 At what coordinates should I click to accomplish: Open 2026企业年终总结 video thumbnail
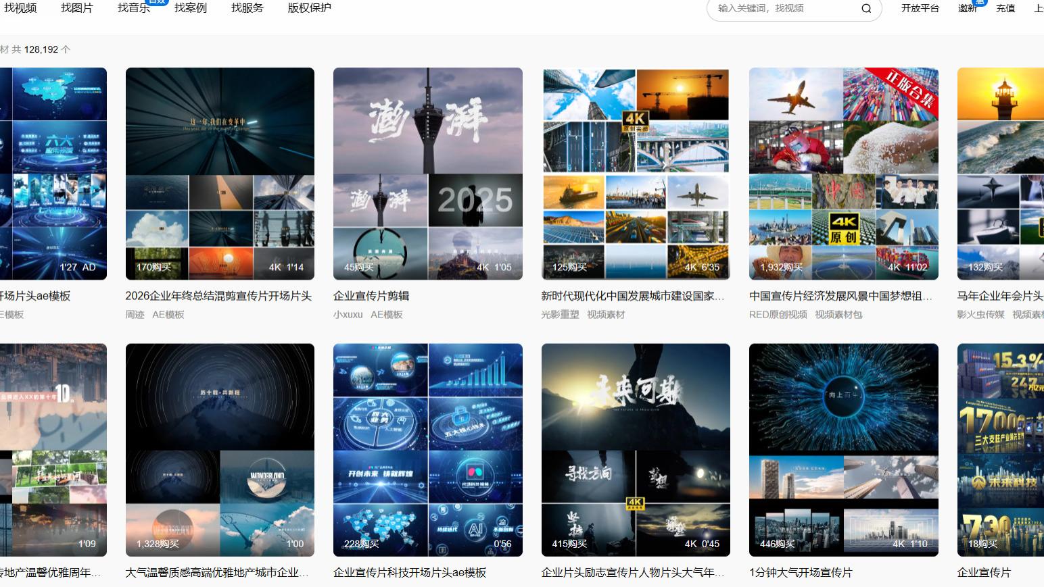(220, 174)
